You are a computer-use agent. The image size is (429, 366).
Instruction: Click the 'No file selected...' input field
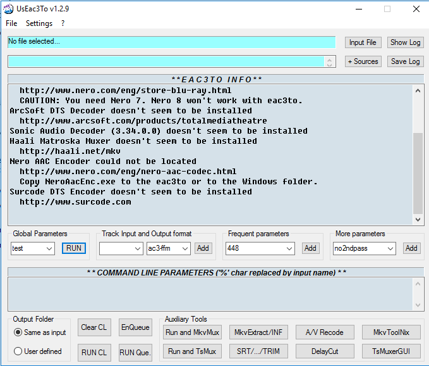point(172,42)
